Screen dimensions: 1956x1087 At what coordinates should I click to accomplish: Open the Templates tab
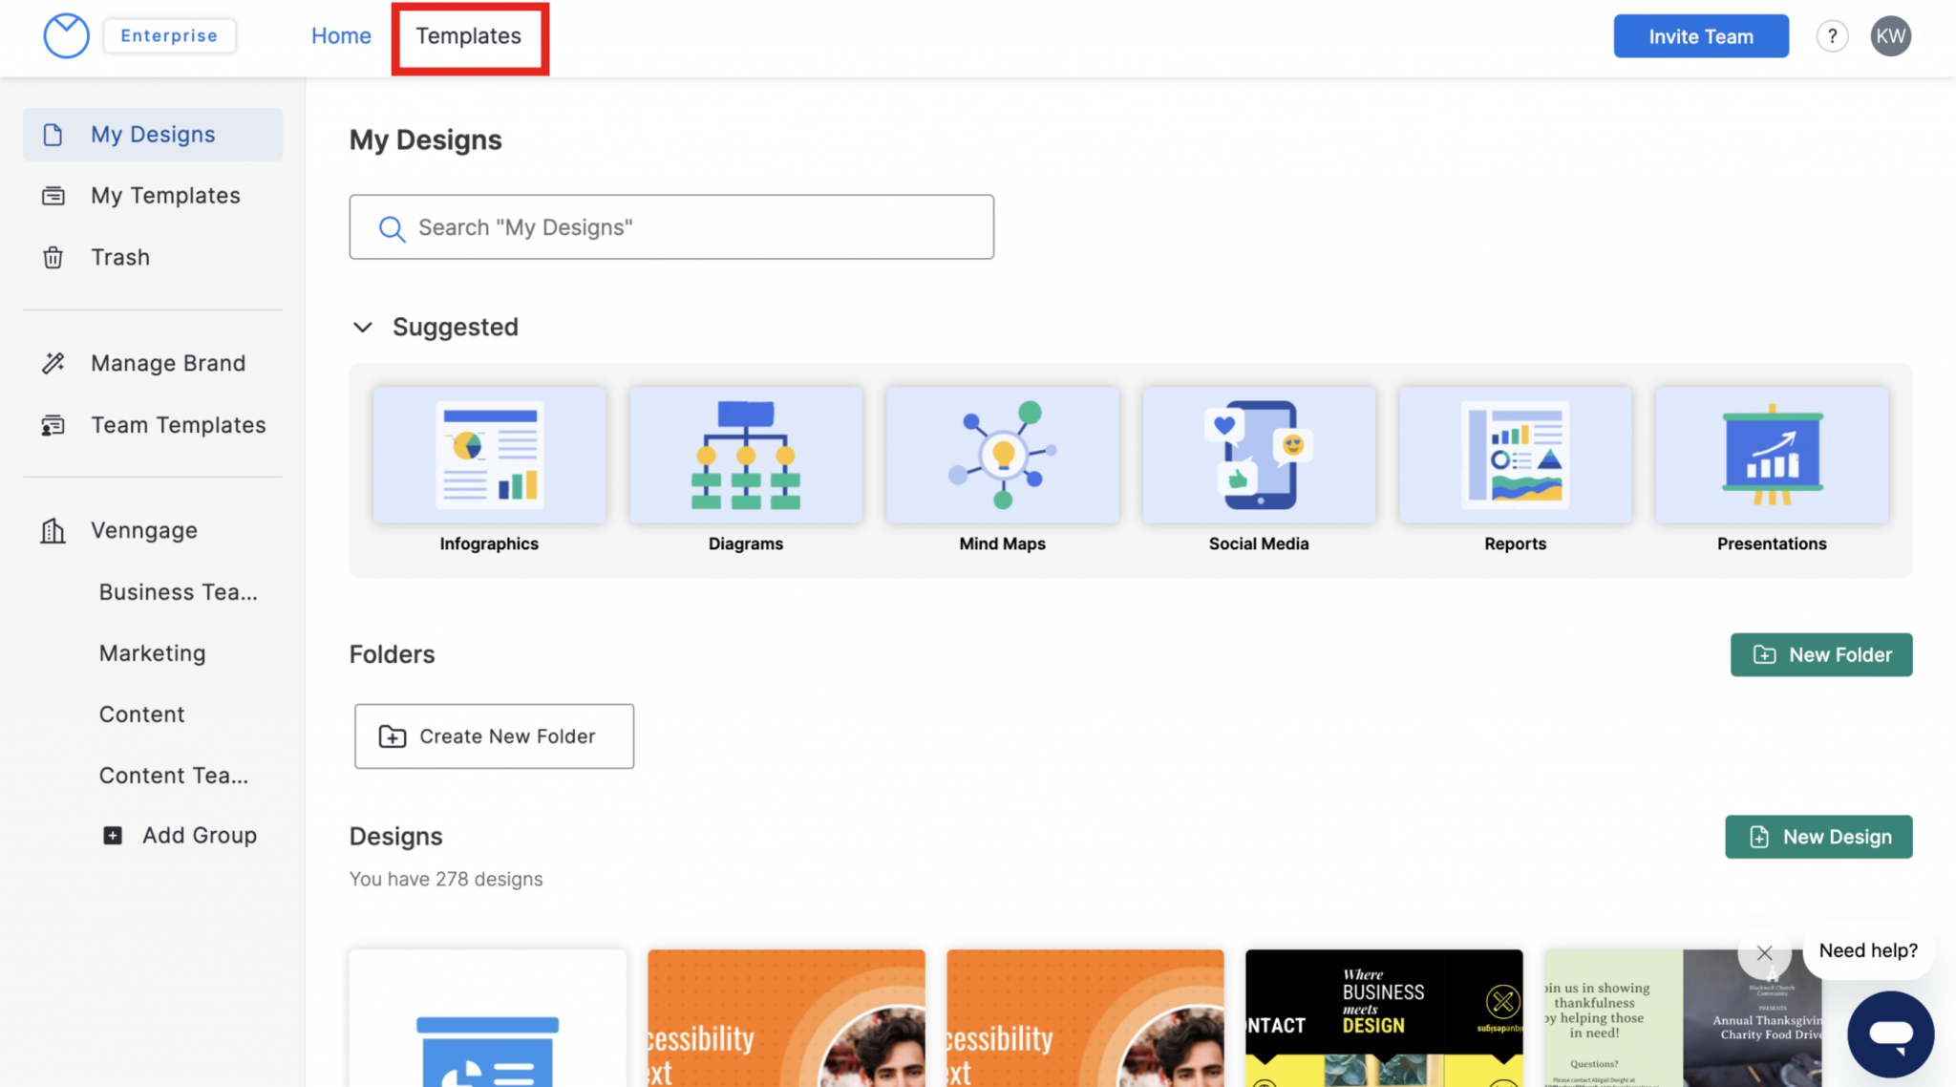coord(469,36)
